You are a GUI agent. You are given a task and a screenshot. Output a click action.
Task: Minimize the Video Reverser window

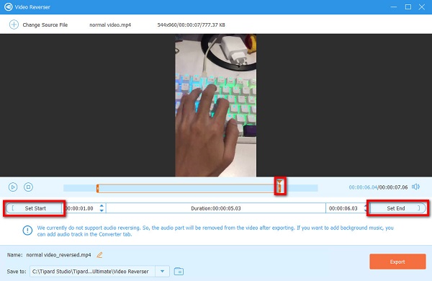coord(394,7)
